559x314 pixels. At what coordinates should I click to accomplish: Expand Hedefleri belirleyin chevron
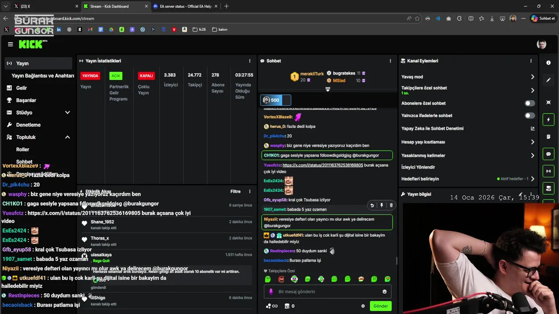(x=532, y=179)
